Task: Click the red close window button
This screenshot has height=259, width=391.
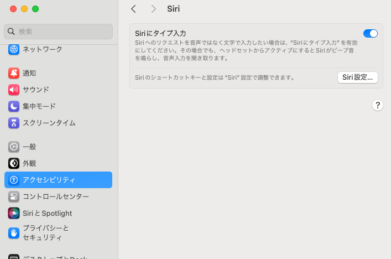Action: (13, 9)
